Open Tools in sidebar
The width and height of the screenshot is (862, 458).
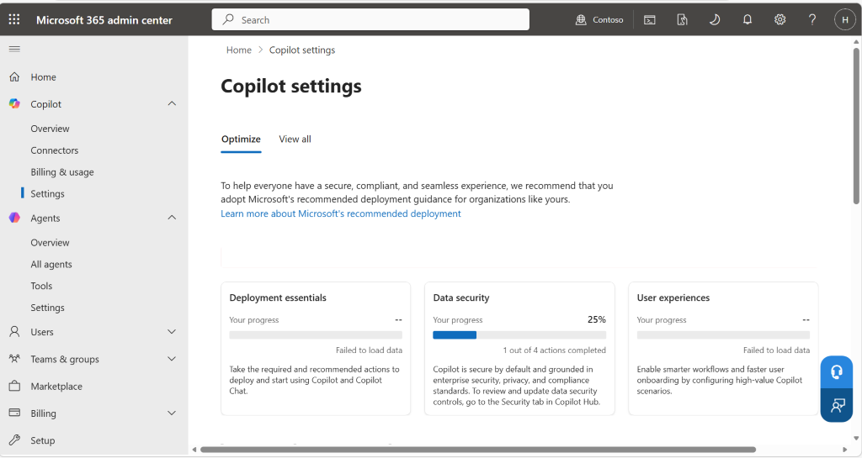click(41, 286)
